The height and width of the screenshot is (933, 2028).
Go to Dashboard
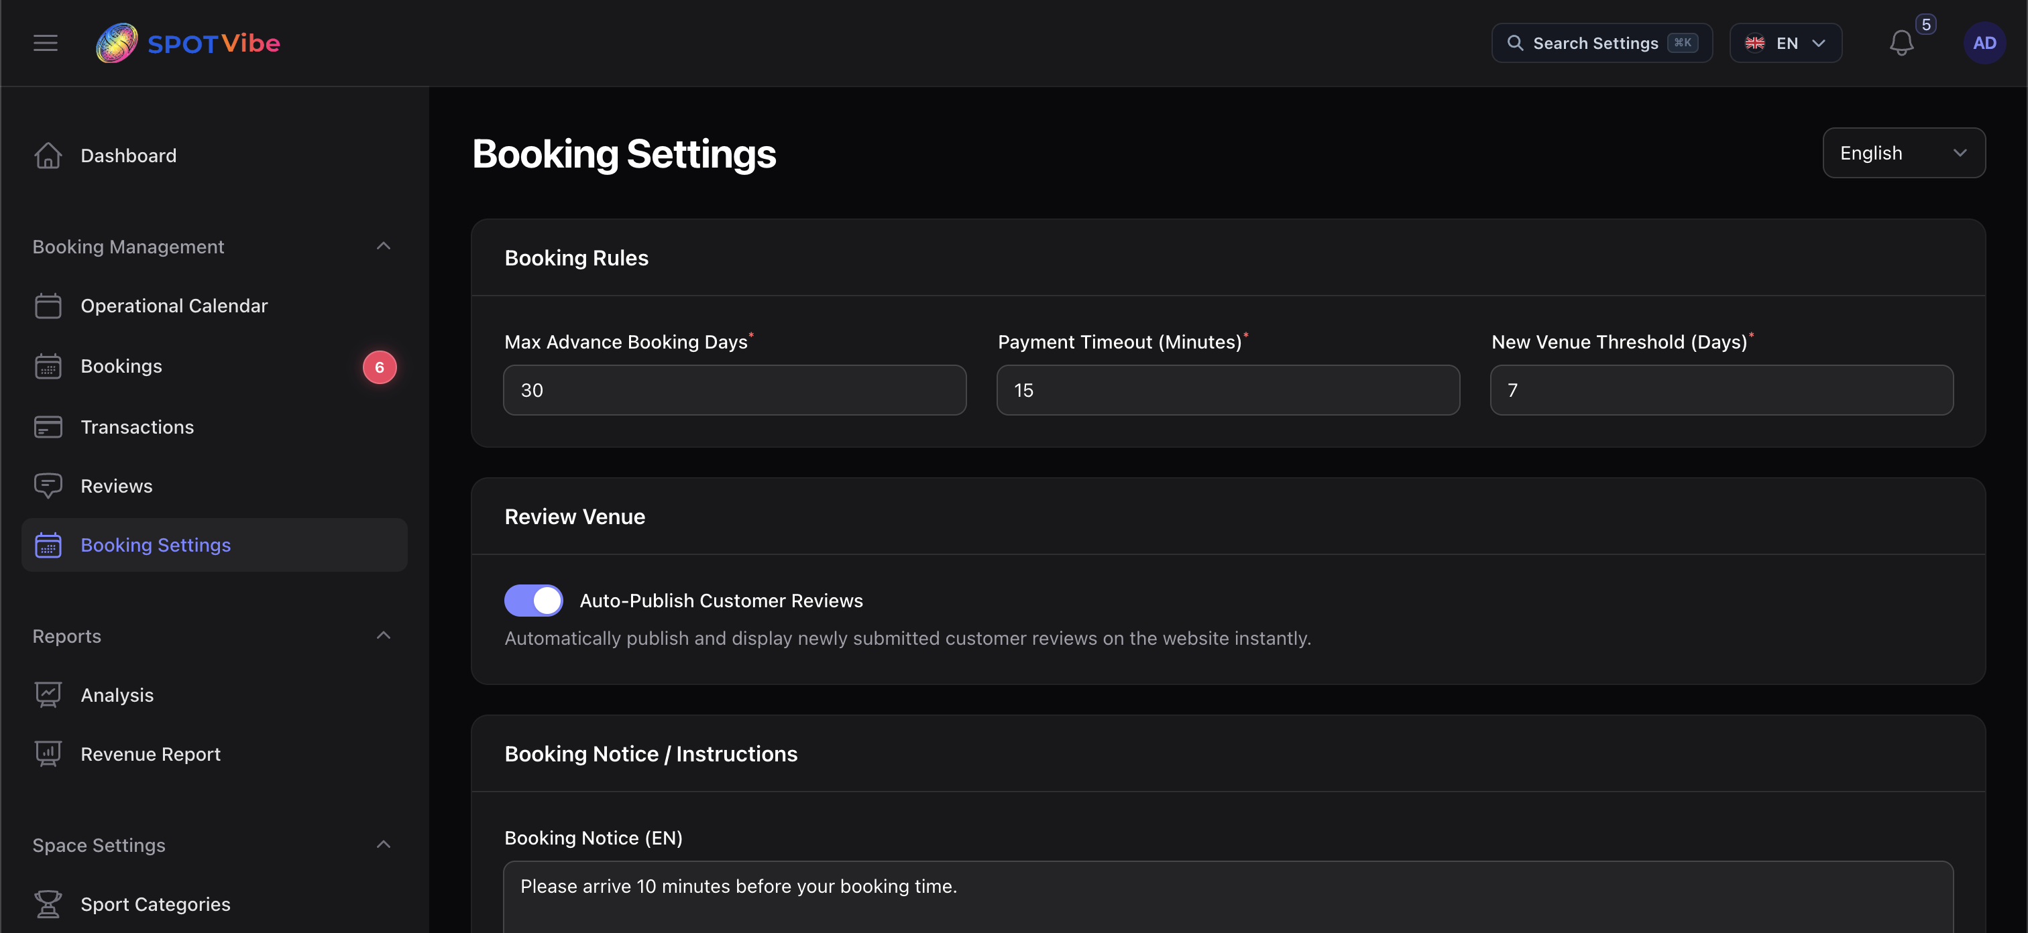pyautogui.click(x=214, y=155)
